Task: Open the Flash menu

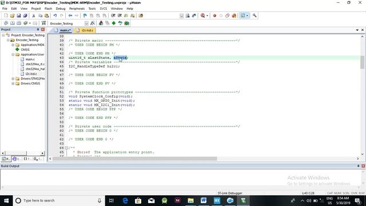Action: [x=48, y=9]
